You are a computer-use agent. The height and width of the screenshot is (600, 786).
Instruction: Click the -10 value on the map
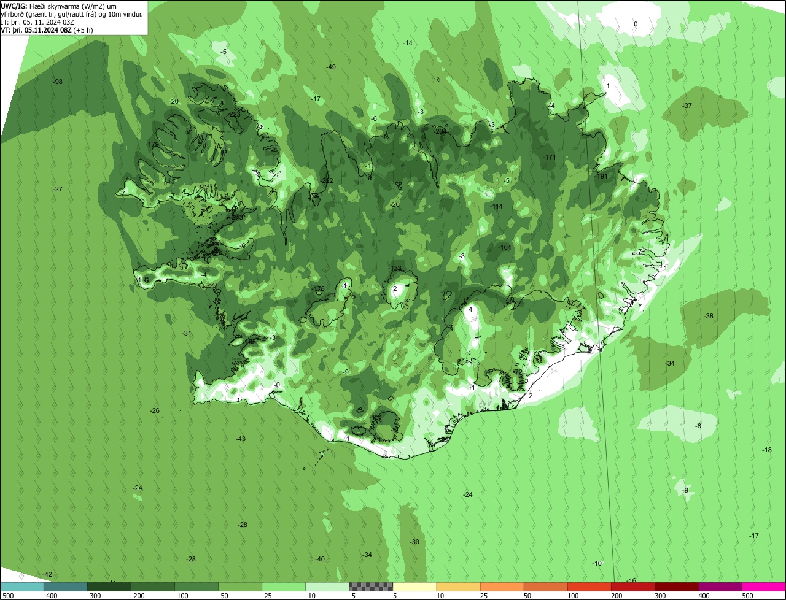pos(597,563)
